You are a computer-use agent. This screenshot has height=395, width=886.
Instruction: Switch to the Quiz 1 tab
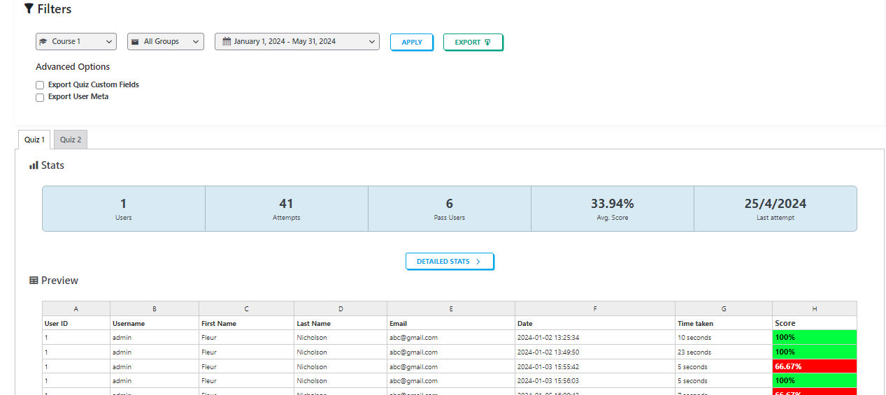[x=34, y=140]
